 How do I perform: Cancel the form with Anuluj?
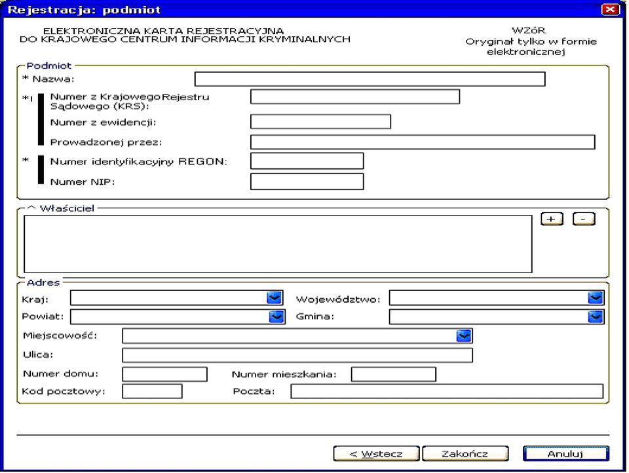click(566, 454)
